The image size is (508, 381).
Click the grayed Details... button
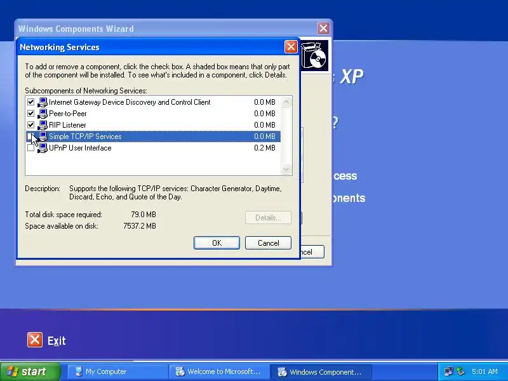(x=268, y=218)
